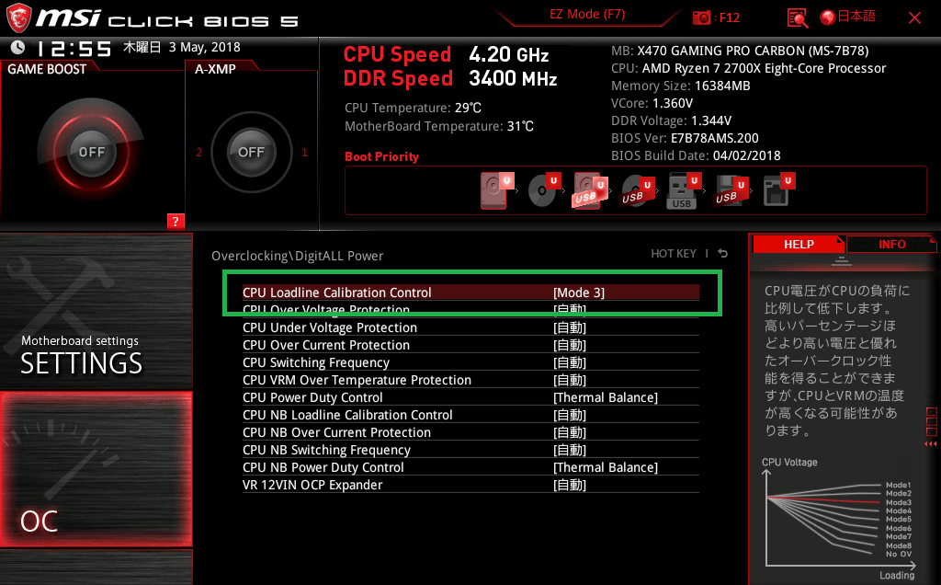Select the hard disk boot device icon

point(496,190)
